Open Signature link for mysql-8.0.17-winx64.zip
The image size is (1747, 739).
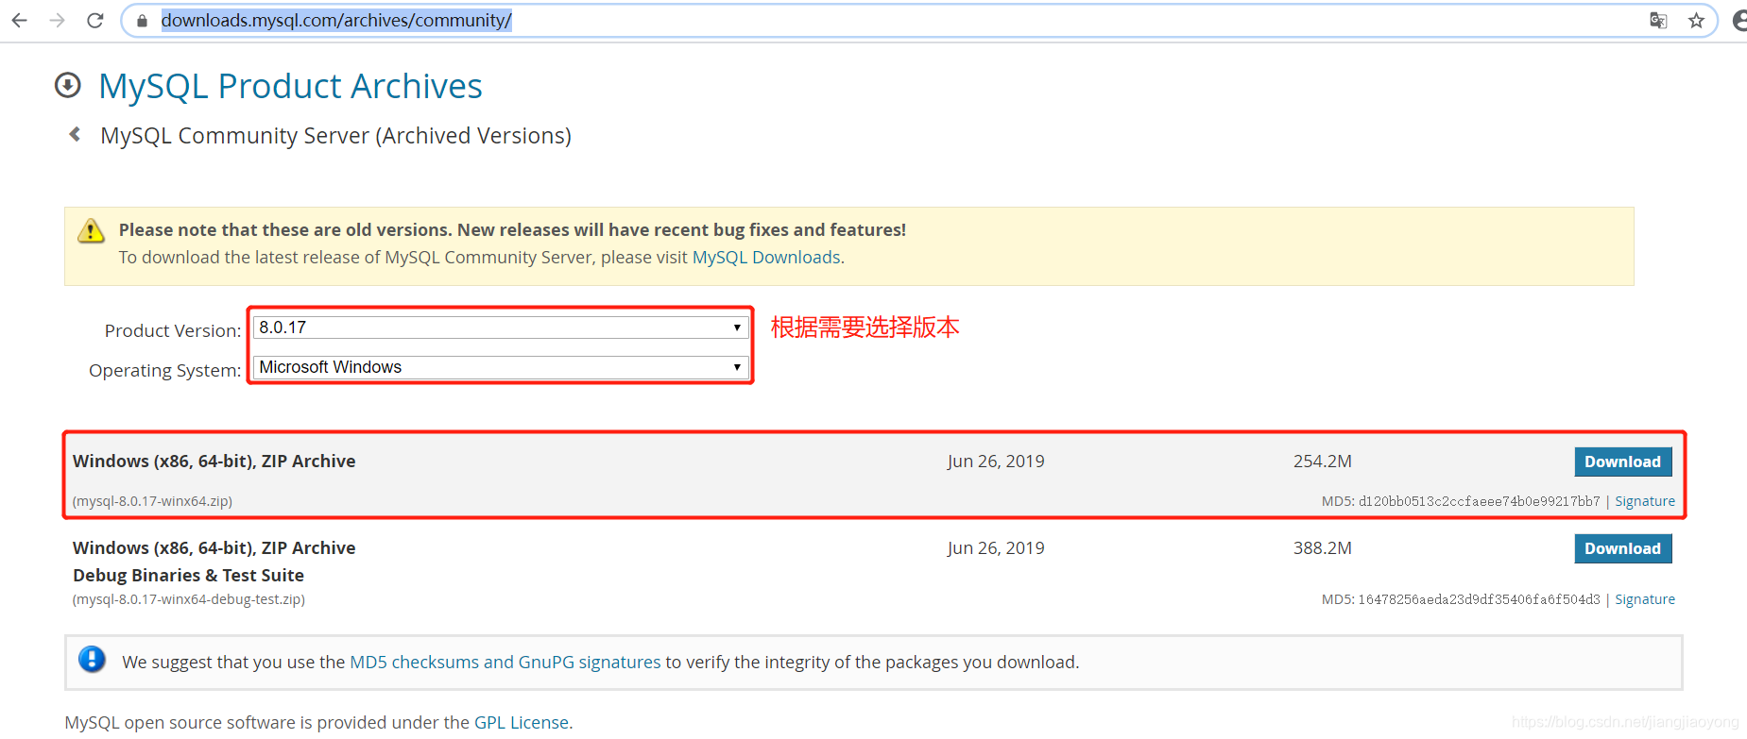coord(1644,501)
